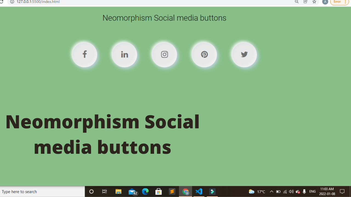351x197 pixels.
Task: Open the Mail app with 62 badge
Action: (x=133, y=192)
